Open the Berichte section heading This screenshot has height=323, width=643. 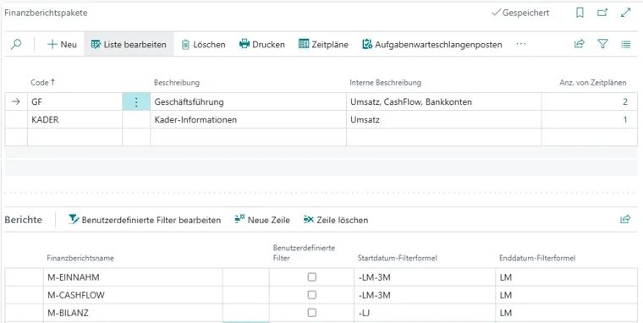click(24, 220)
